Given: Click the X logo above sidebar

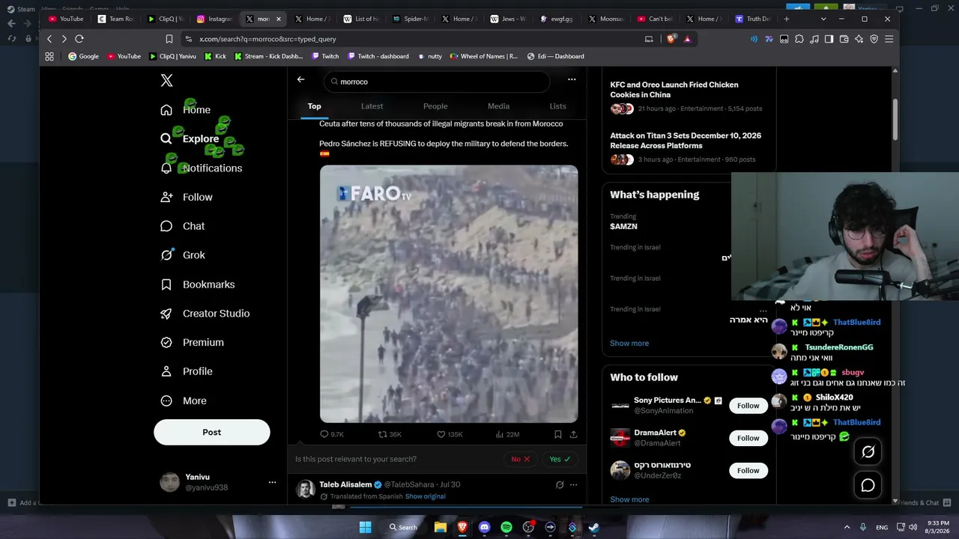Looking at the screenshot, I should pos(166,81).
